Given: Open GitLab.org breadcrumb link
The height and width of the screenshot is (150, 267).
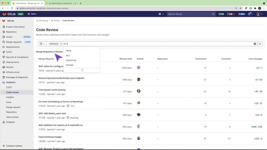Looking at the screenshot, I should (x=43, y=20).
